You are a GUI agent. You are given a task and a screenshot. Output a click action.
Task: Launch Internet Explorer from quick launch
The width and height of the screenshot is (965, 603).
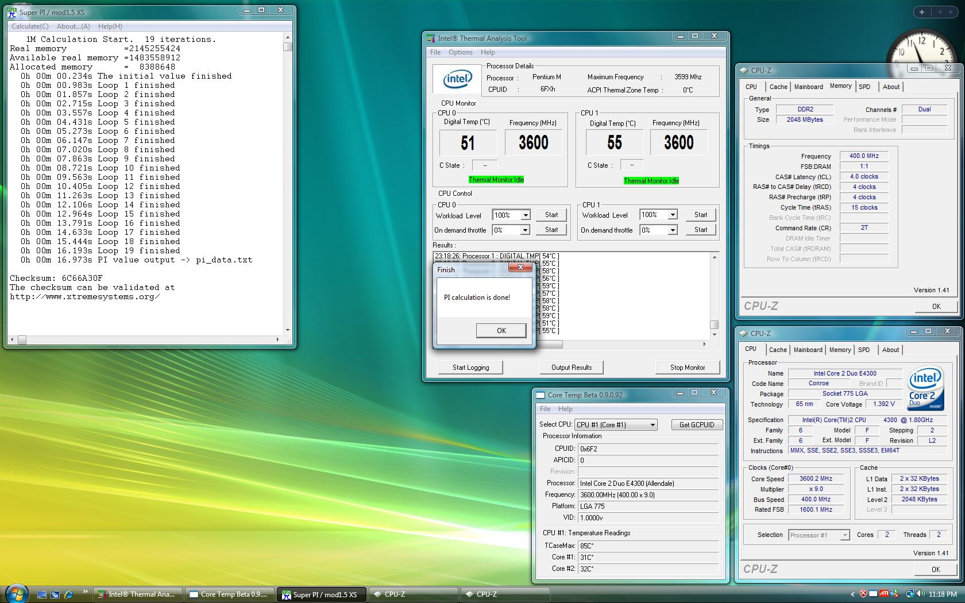tap(69, 594)
